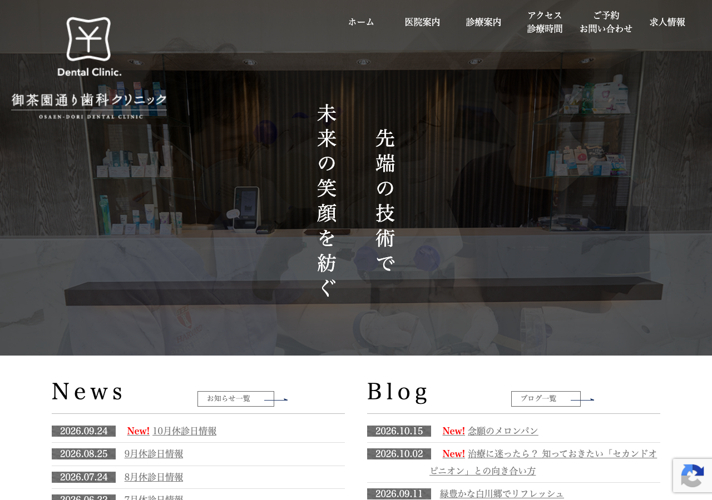
Task: Read the 念願のメロンパン blog post
Action: (503, 431)
